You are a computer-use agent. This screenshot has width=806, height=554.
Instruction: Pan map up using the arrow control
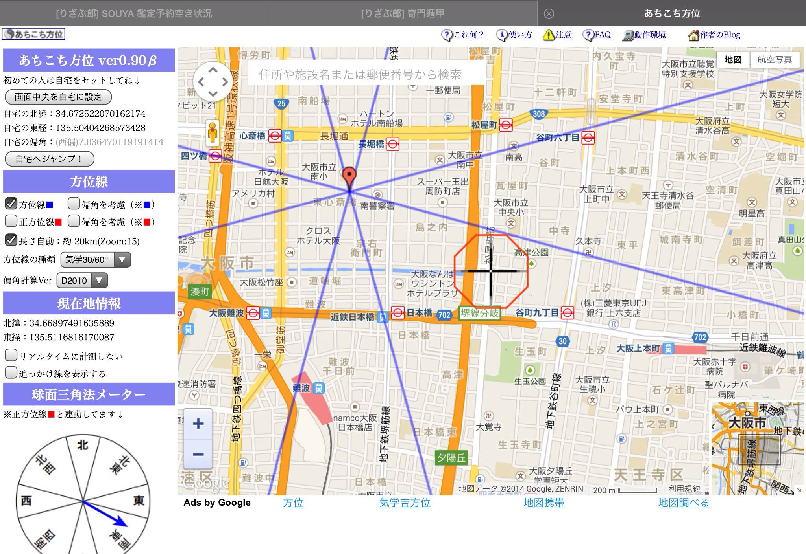coord(213,70)
